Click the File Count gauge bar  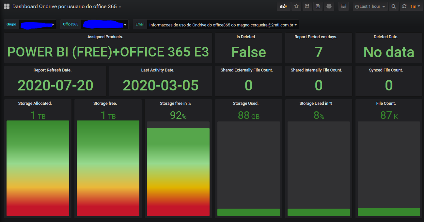(389, 212)
